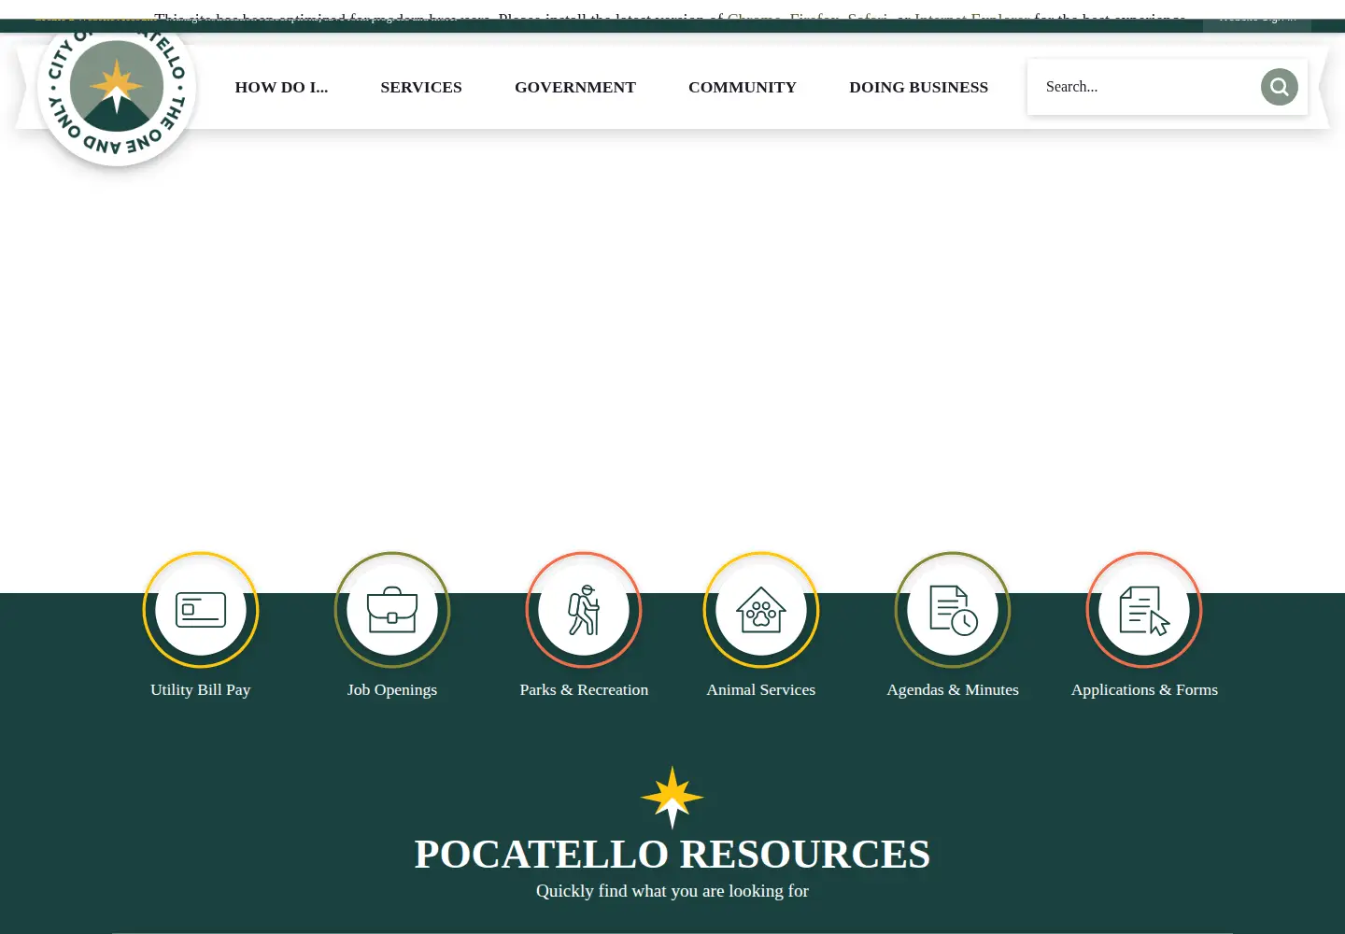Click the 'Agendas & Minutes' text link

pyautogui.click(x=953, y=689)
